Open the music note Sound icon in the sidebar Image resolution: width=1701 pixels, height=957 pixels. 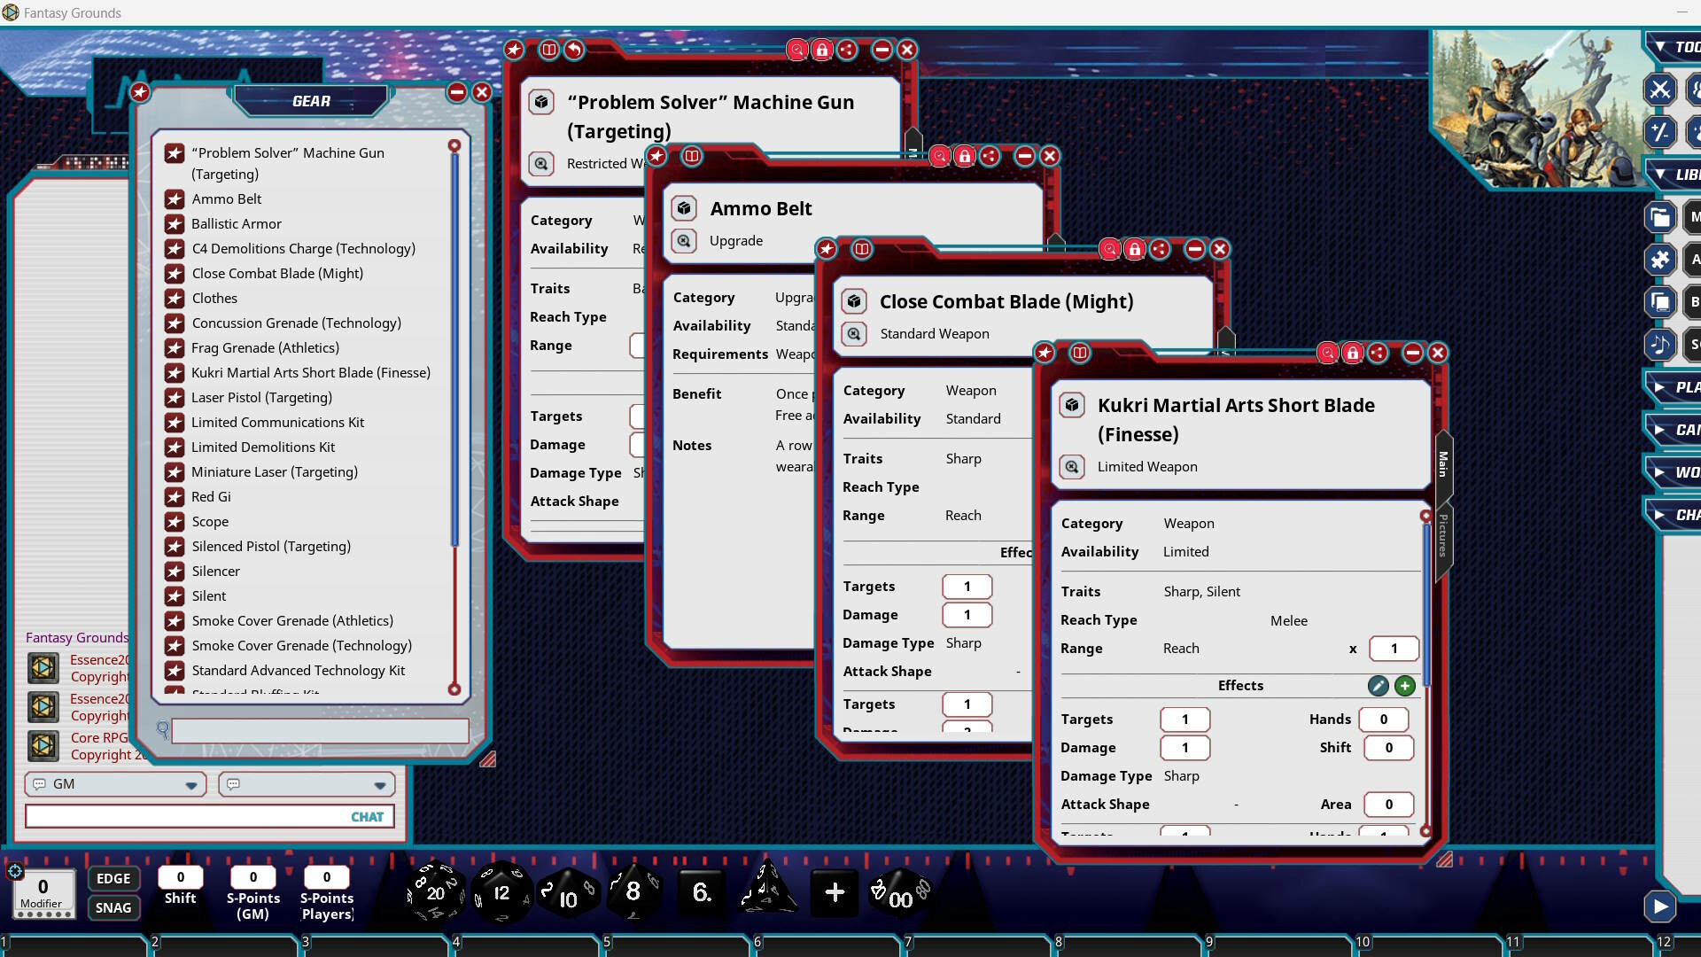click(1661, 346)
